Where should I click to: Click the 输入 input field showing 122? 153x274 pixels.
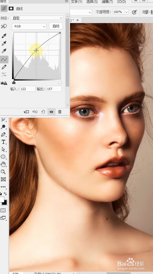[x=28, y=89]
